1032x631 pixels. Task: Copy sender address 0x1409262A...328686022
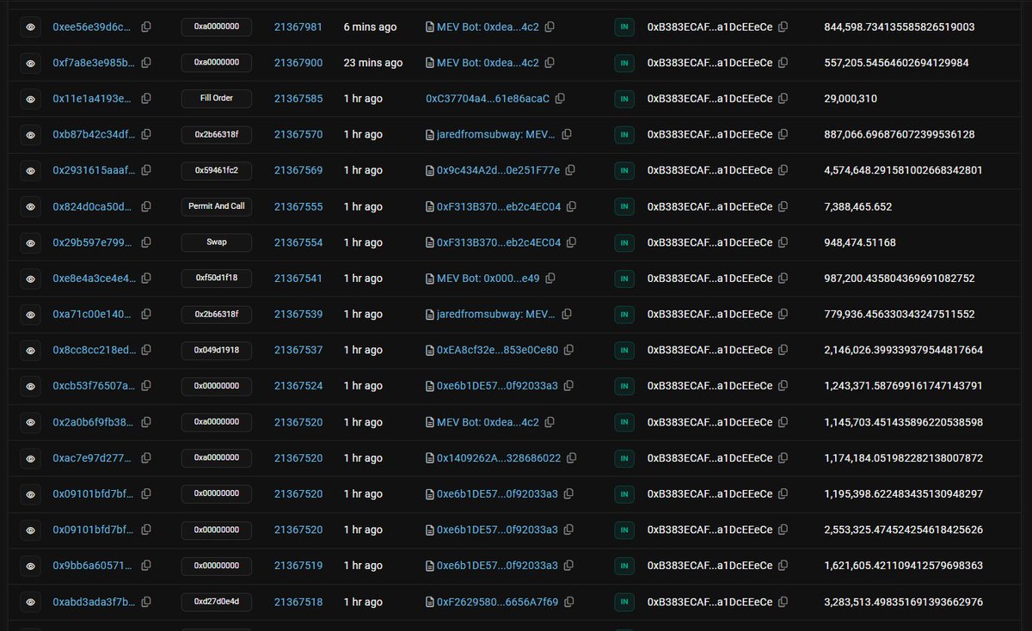point(571,458)
